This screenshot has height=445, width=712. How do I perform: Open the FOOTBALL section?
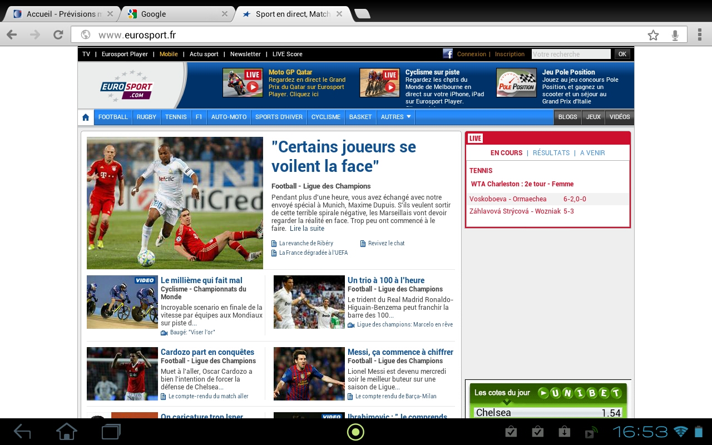[113, 117]
